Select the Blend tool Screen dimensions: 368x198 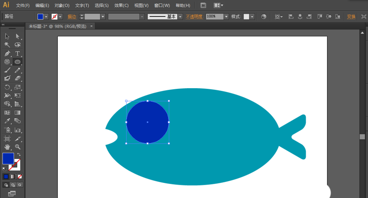click(x=18, y=121)
